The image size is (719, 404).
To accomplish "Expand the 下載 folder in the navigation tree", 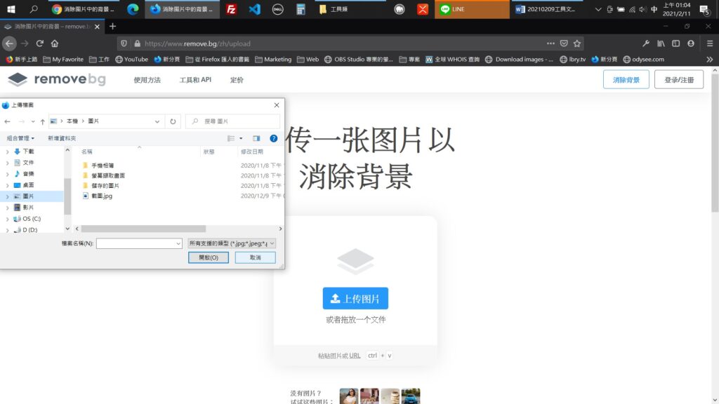I will [8, 151].
